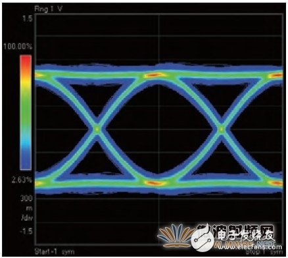Image resolution: width=288 pixels, height=258 pixels.
Task: Click the 1.5 upper axis value
Action: [x=28, y=18]
